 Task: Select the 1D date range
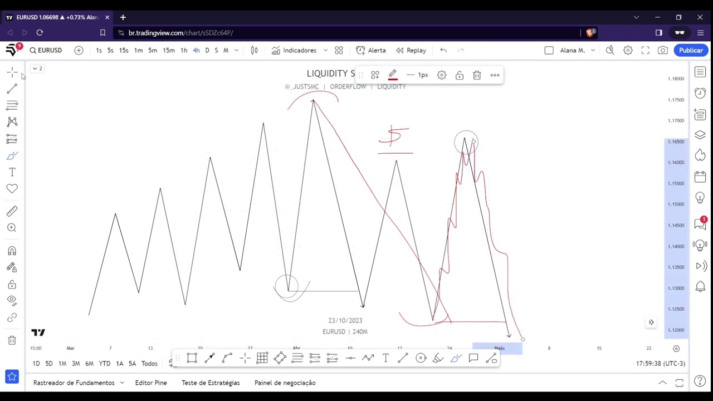point(36,364)
